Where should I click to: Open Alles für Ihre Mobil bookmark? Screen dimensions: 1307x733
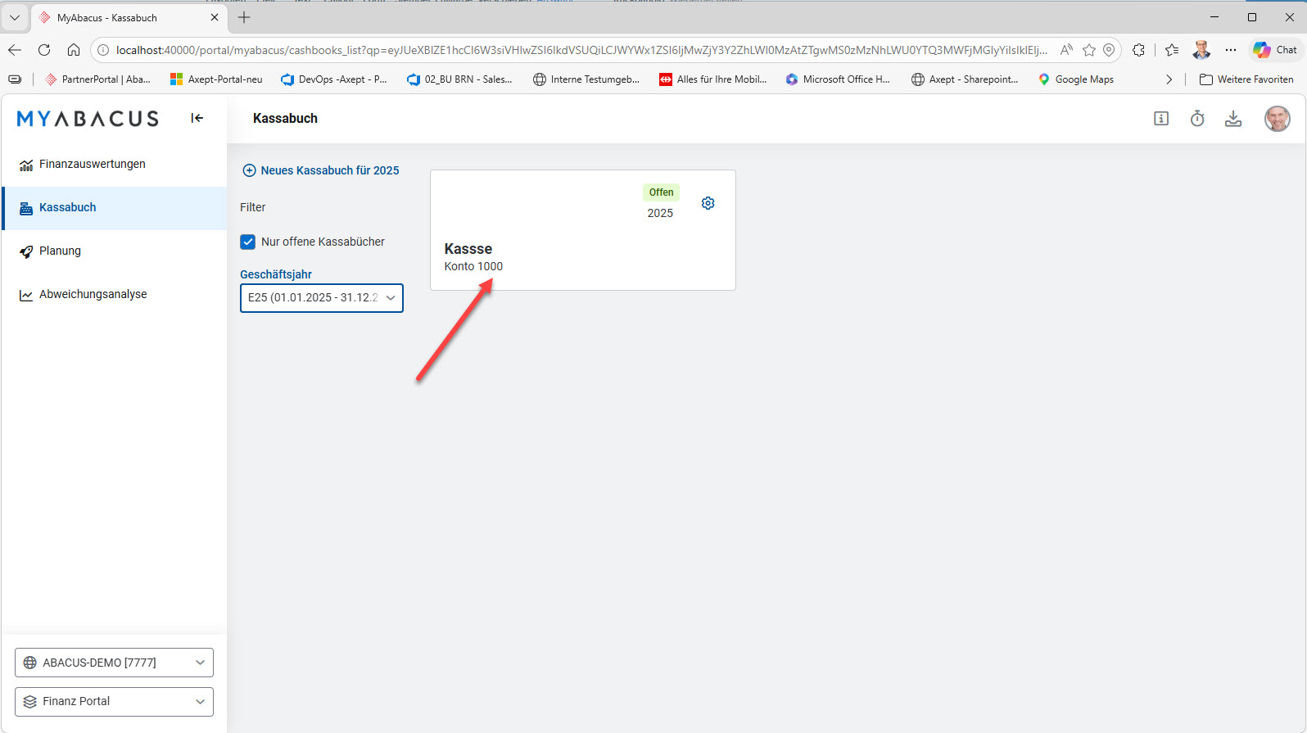[713, 79]
